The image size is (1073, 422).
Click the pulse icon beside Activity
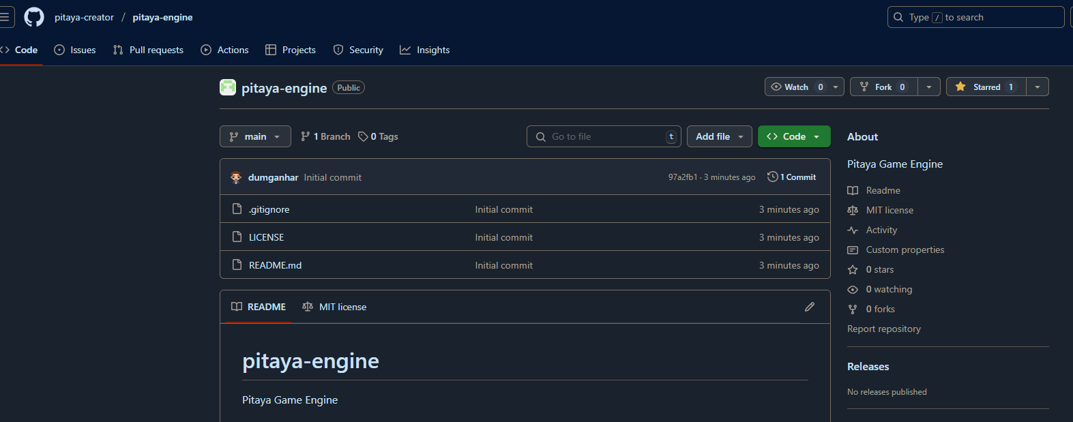pyautogui.click(x=853, y=230)
